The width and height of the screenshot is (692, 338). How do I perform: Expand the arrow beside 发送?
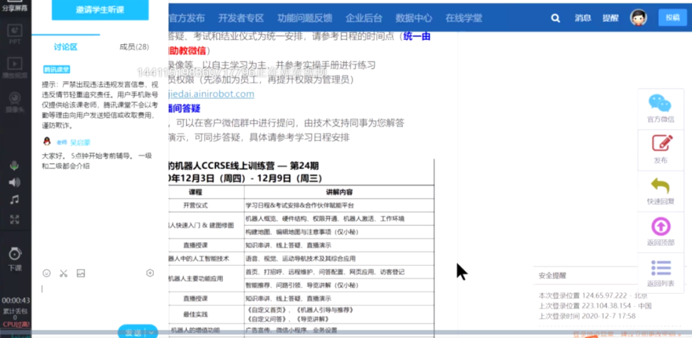coord(151,332)
